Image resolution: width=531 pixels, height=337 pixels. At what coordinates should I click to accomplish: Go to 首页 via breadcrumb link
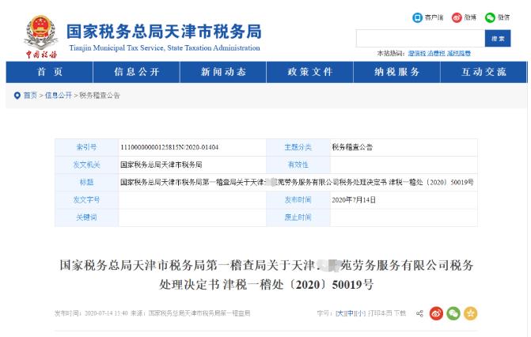coord(30,96)
